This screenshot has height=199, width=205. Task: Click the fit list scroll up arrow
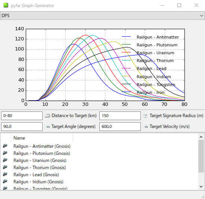coord(201,137)
